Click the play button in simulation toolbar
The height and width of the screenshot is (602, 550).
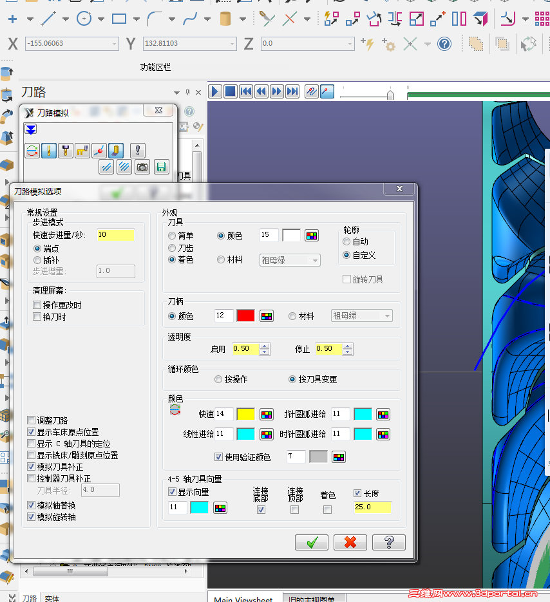[214, 91]
